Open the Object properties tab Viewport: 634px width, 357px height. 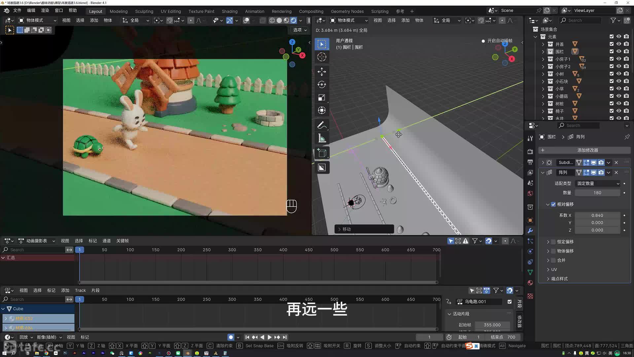[530, 220]
